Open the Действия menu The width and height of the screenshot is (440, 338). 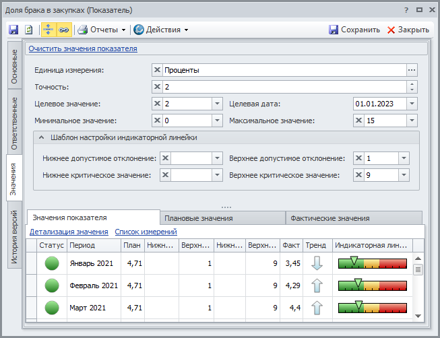point(160,30)
